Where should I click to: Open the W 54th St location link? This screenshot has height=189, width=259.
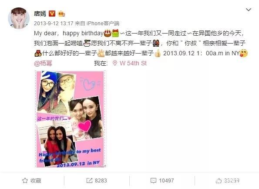(133, 63)
